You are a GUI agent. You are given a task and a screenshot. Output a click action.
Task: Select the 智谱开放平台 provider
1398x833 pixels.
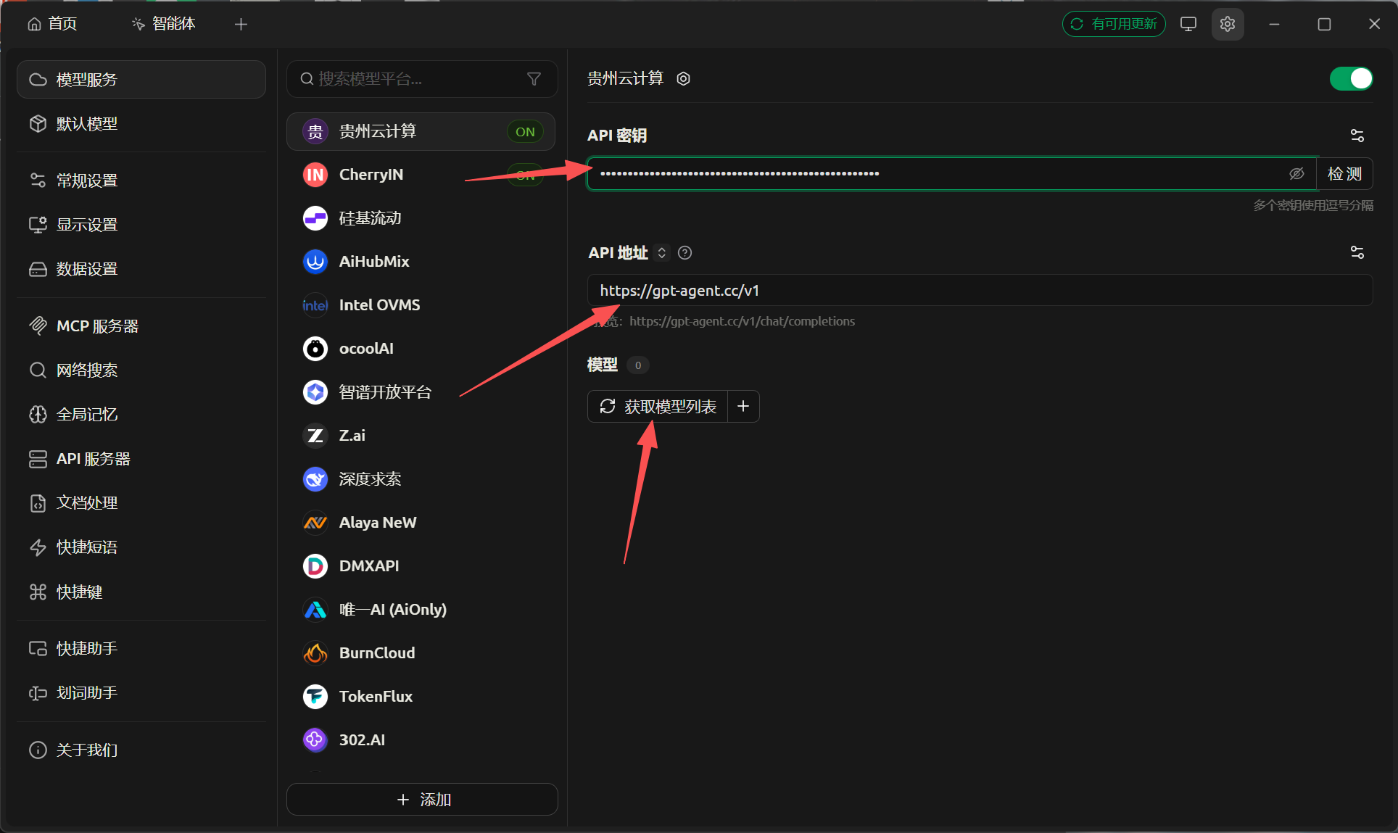pyautogui.click(x=421, y=392)
